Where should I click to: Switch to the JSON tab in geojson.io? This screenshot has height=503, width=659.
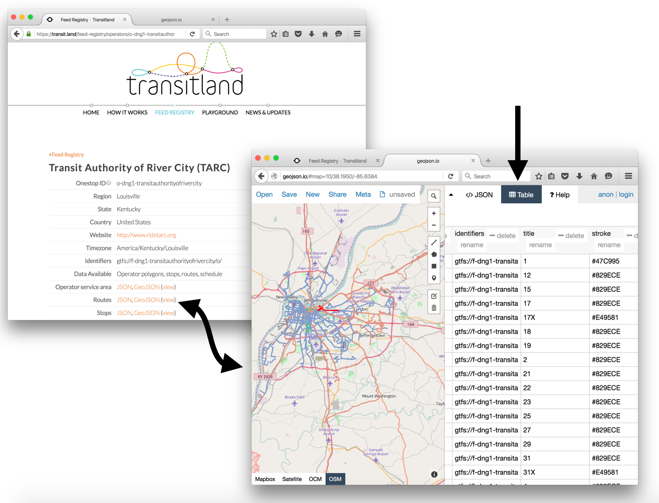[479, 195]
